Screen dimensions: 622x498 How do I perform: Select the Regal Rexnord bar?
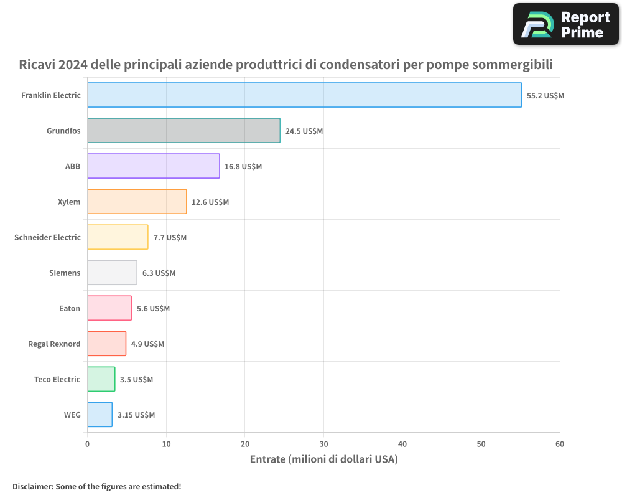pos(106,344)
